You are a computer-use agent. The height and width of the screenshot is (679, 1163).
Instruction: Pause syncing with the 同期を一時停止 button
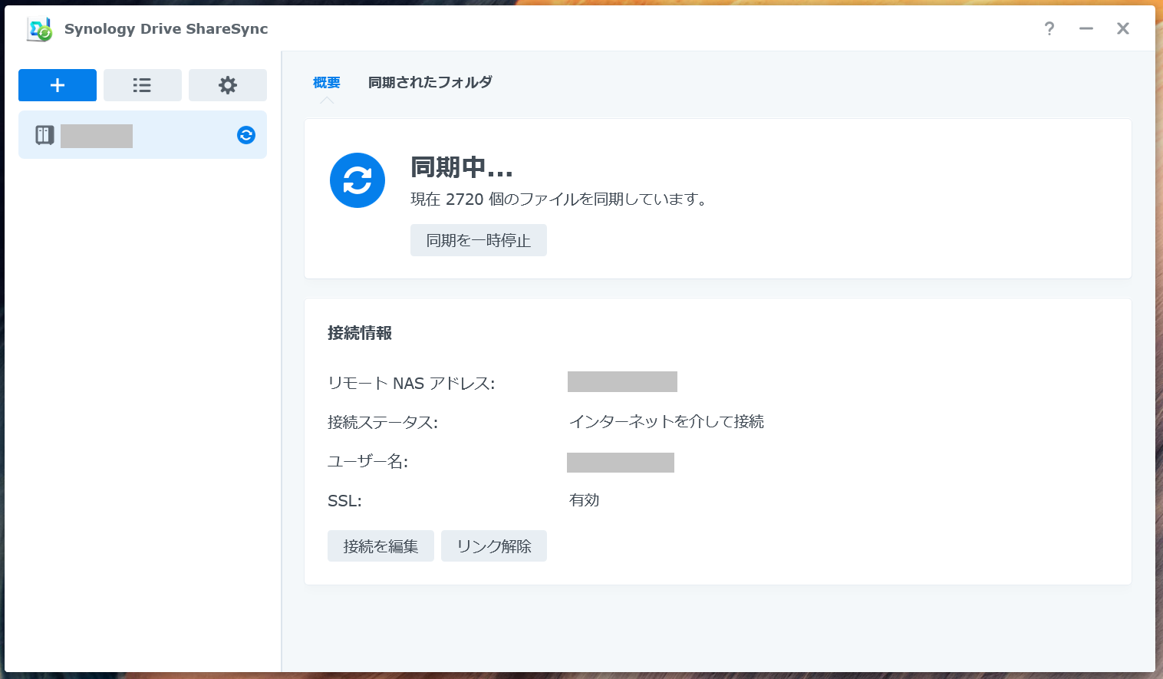coord(478,240)
